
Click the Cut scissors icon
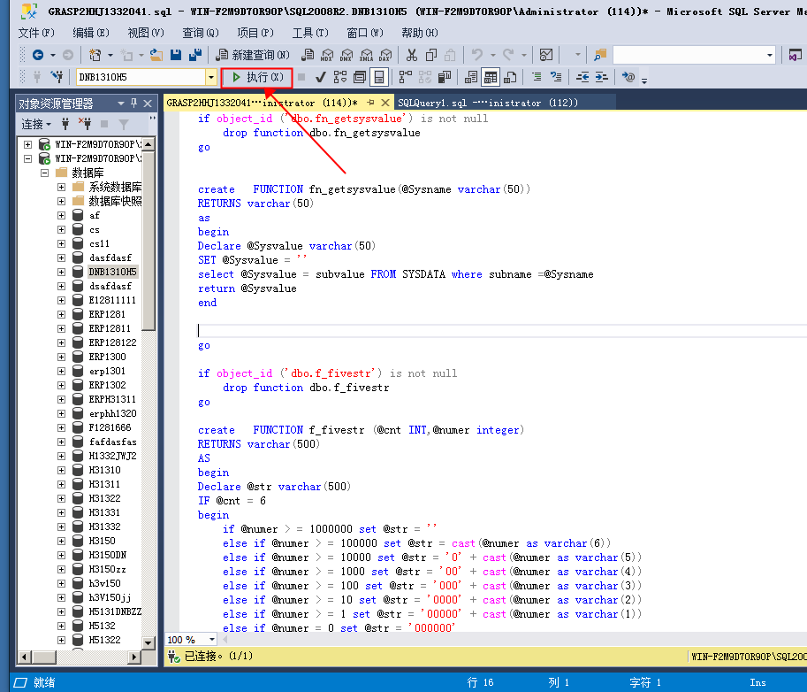tap(411, 55)
